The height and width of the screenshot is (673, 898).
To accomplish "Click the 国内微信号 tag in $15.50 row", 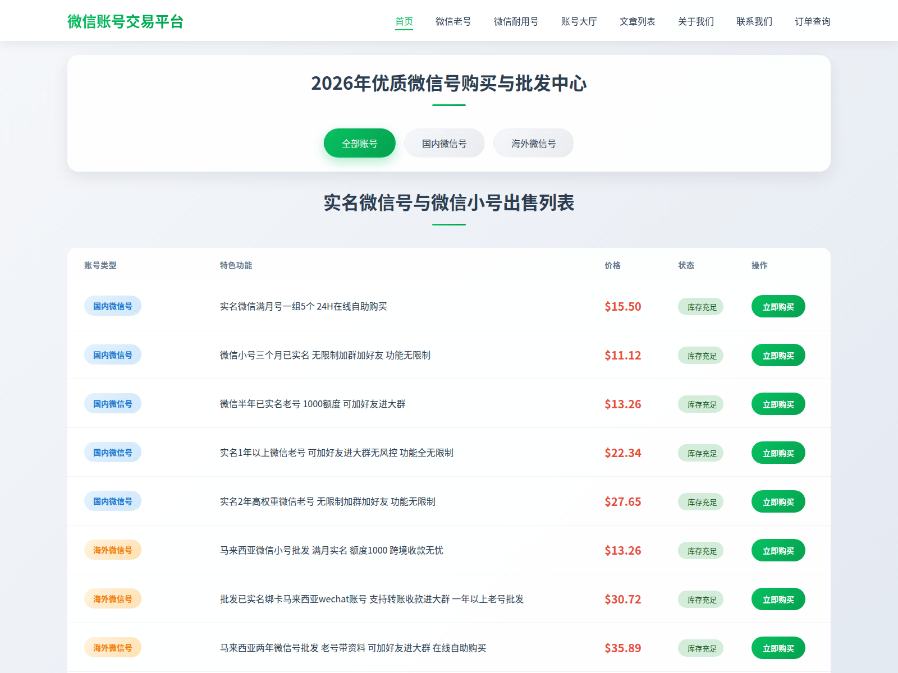I will click(x=113, y=306).
